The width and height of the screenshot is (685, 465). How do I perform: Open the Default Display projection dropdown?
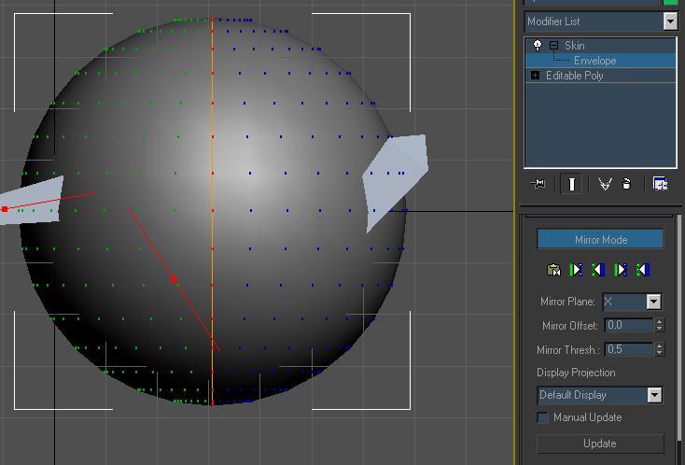pyautogui.click(x=654, y=395)
